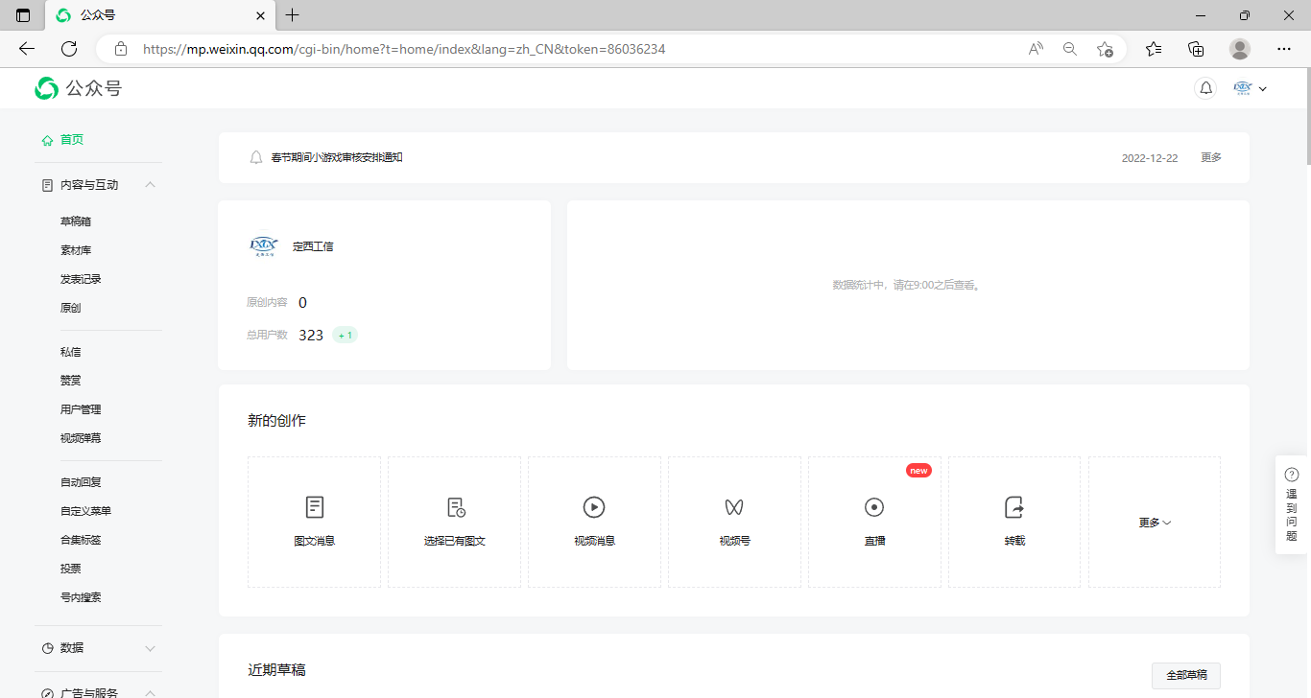The width and height of the screenshot is (1311, 698).
Task: Go to 草稿箱 in sidebar
Action: [x=76, y=221]
